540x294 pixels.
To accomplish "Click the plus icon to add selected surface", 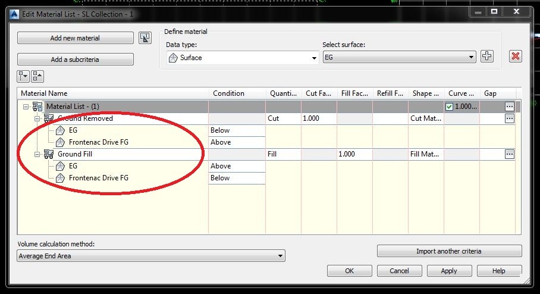I will click(x=486, y=56).
